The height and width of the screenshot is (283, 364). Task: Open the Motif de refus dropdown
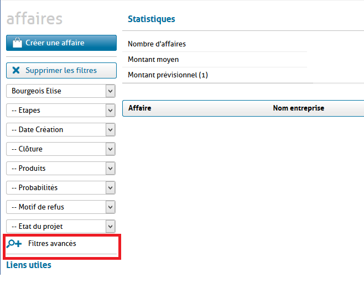pos(61,207)
